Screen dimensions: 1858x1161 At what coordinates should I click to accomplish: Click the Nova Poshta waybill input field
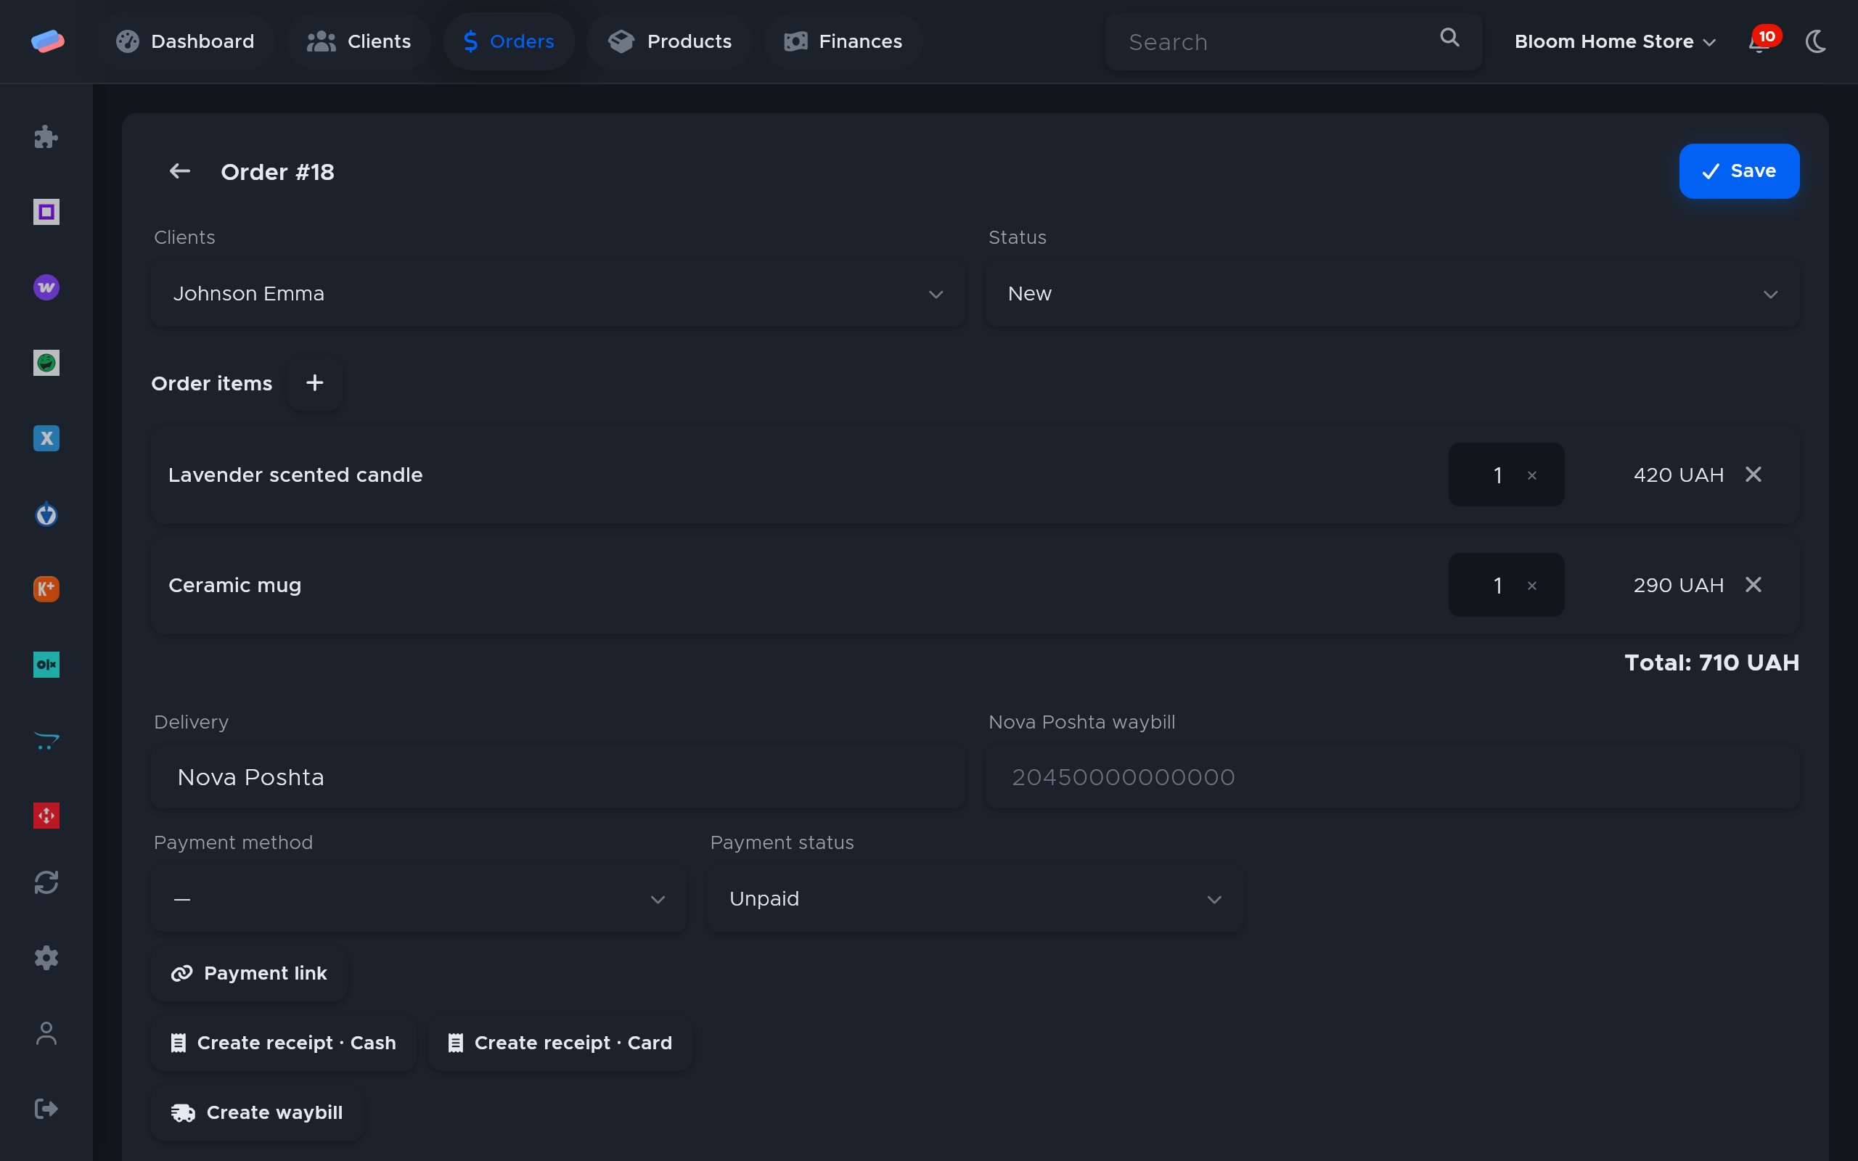[1392, 778]
